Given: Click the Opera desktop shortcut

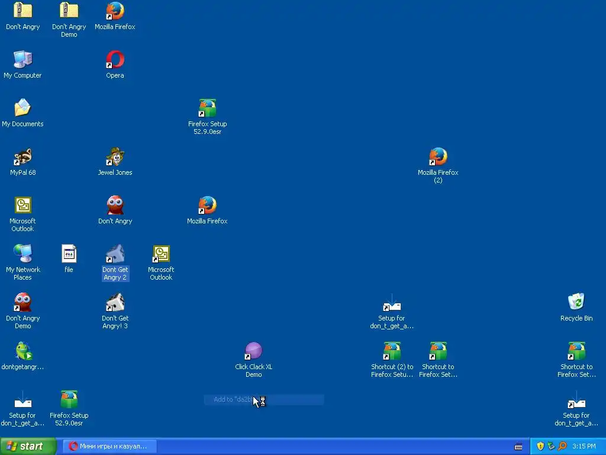Looking at the screenshot, I should [115, 60].
